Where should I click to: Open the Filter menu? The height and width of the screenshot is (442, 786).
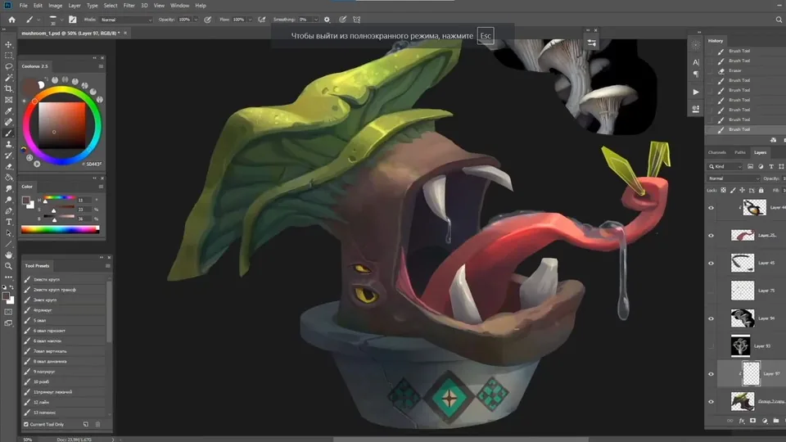pyautogui.click(x=129, y=6)
